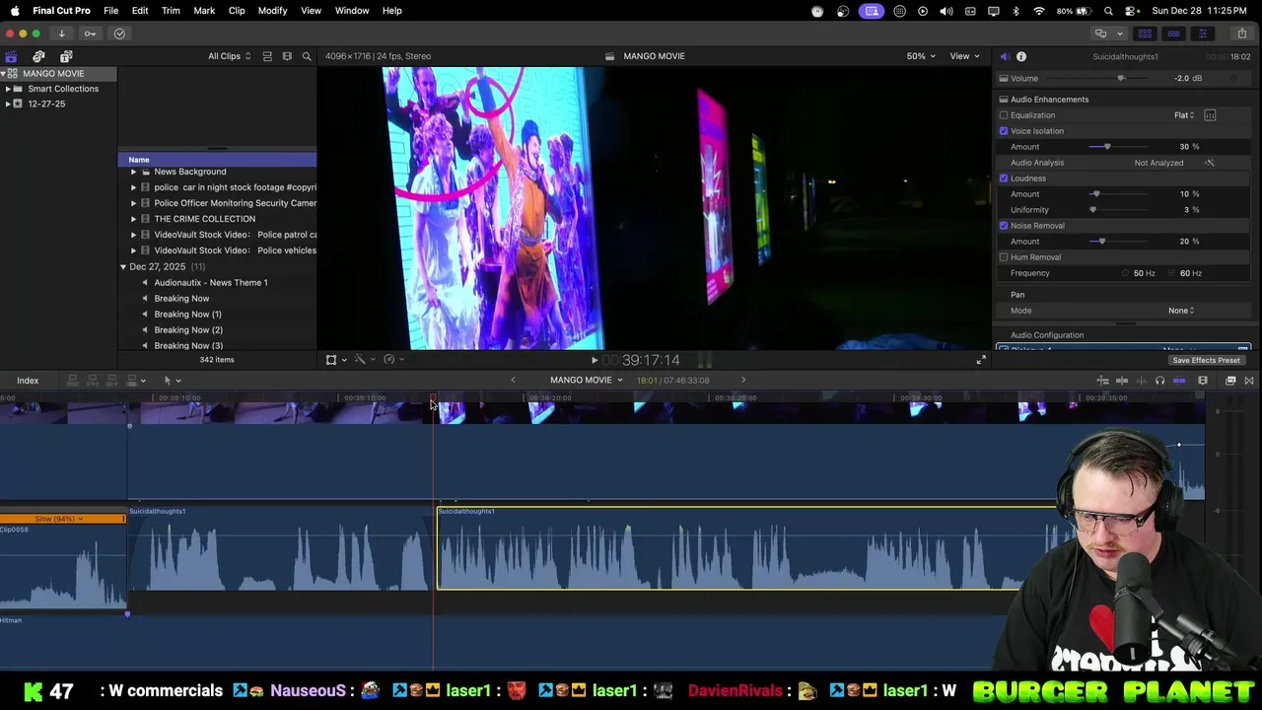Collapse the Dec 27, 2025 group
This screenshot has height=710, width=1262.
[x=123, y=267]
